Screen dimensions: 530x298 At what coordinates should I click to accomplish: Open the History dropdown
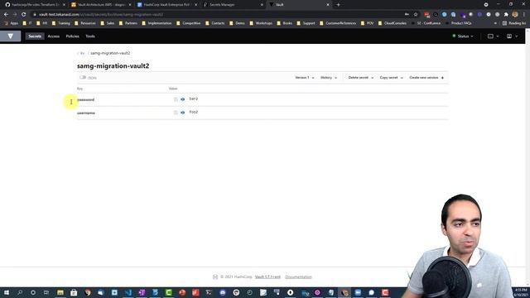tap(329, 78)
